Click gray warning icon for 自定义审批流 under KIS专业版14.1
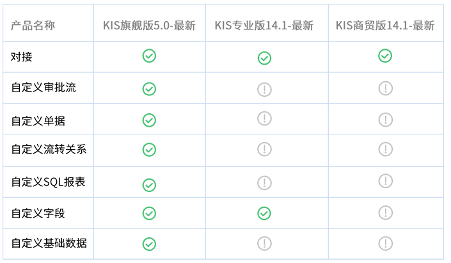The width and height of the screenshot is (451, 263). [264, 89]
